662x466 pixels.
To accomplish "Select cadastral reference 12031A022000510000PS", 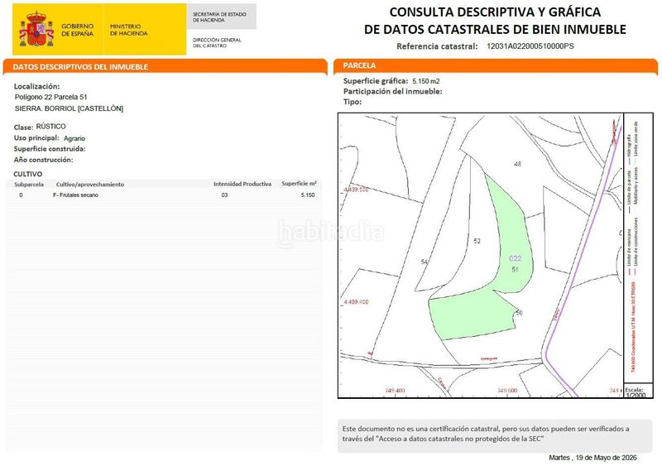I will (530, 46).
